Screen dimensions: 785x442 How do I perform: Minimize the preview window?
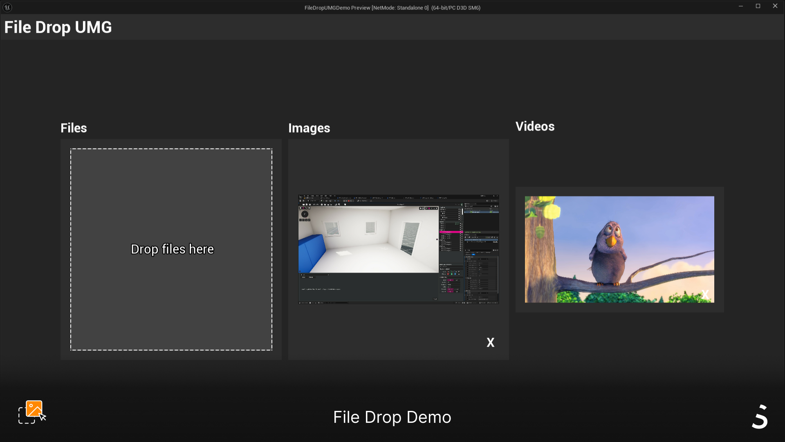pyautogui.click(x=741, y=6)
